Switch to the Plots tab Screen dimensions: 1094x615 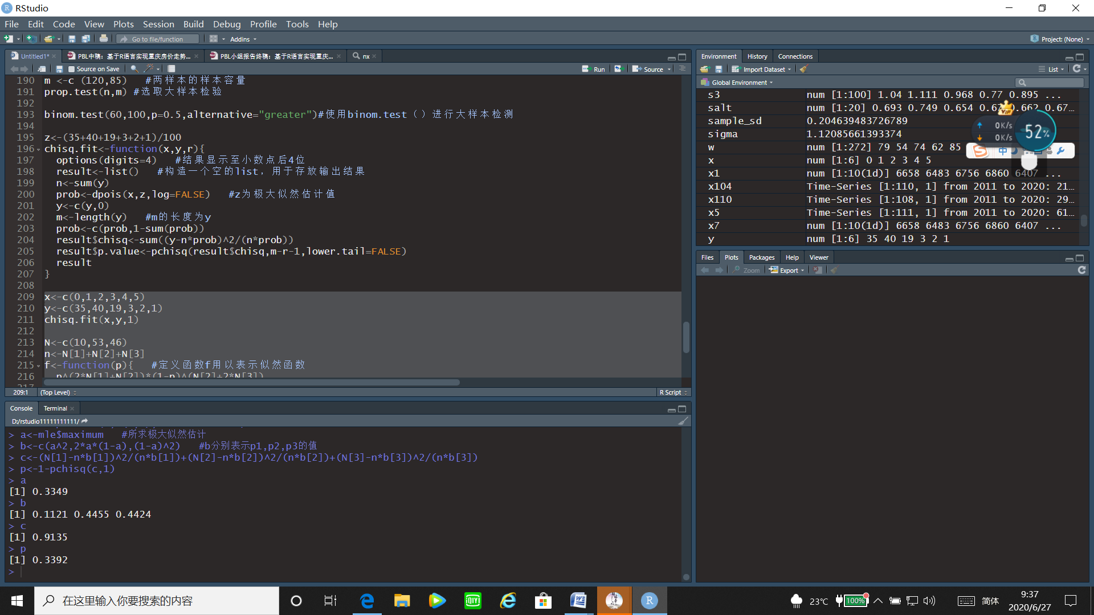click(730, 257)
